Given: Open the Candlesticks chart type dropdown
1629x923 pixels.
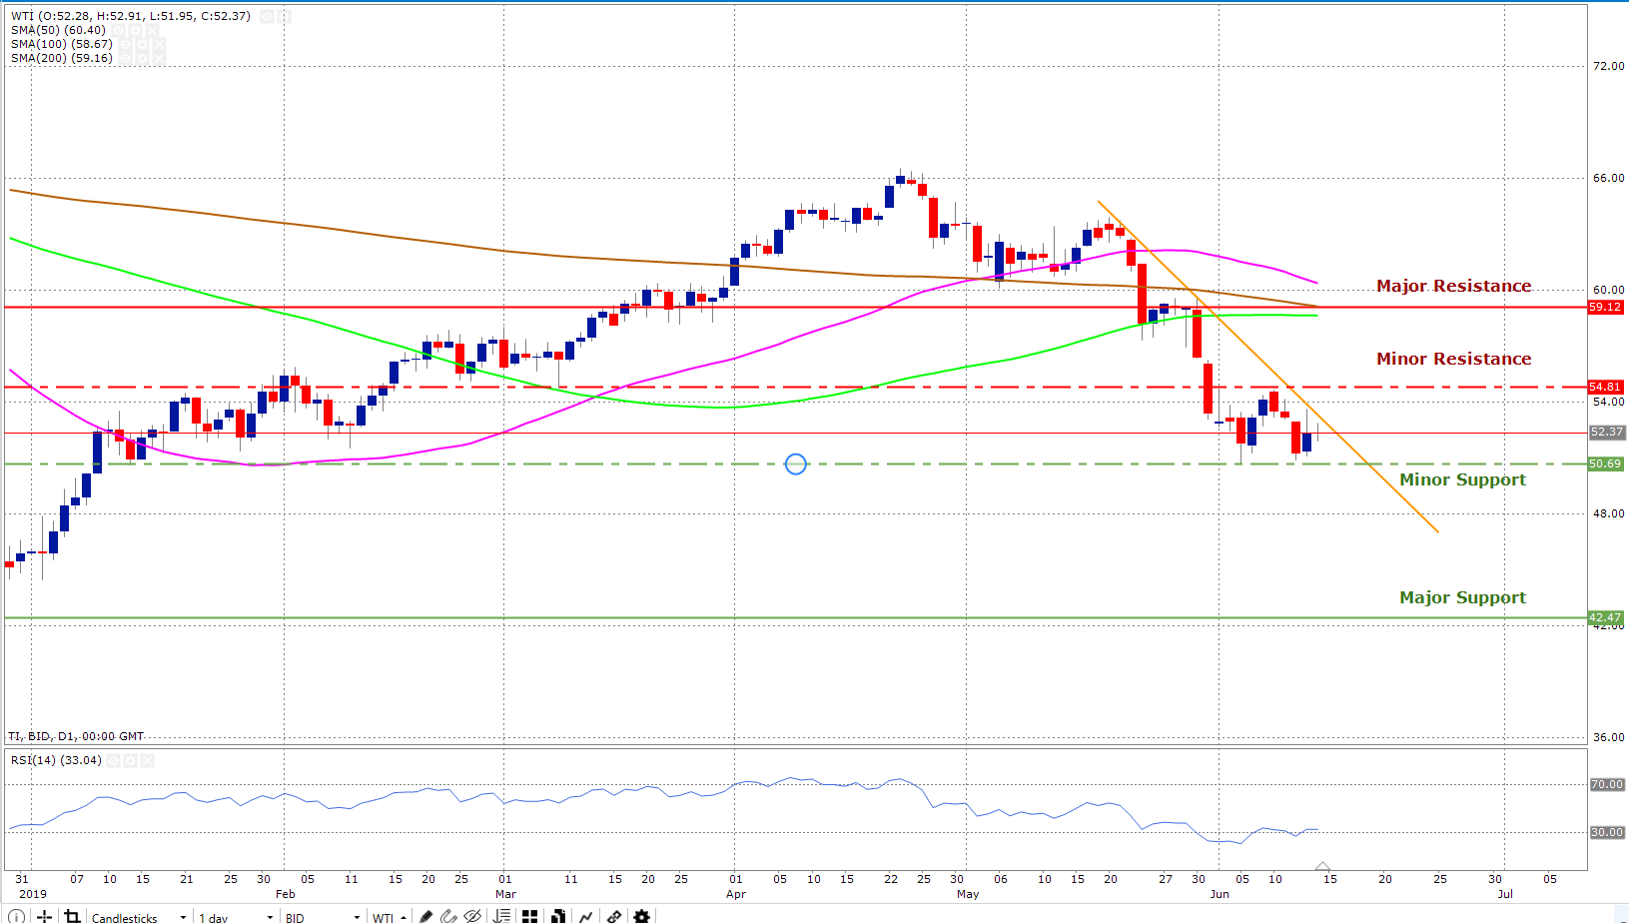Looking at the screenshot, I should [x=138, y=917].
